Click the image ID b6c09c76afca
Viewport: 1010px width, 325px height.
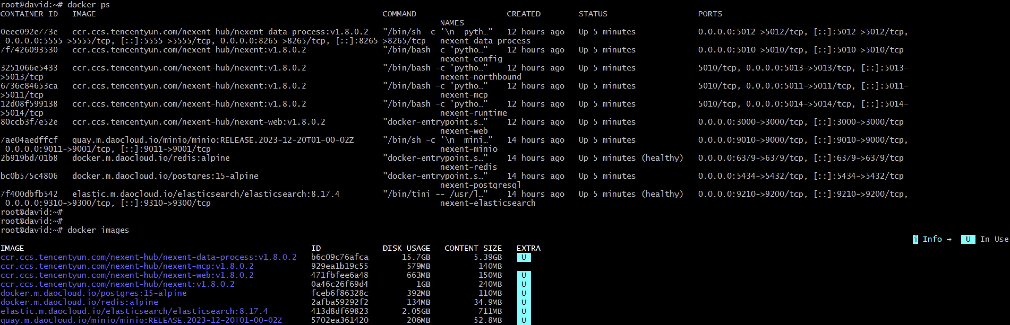pyautogui.click(x=340, y=257)
